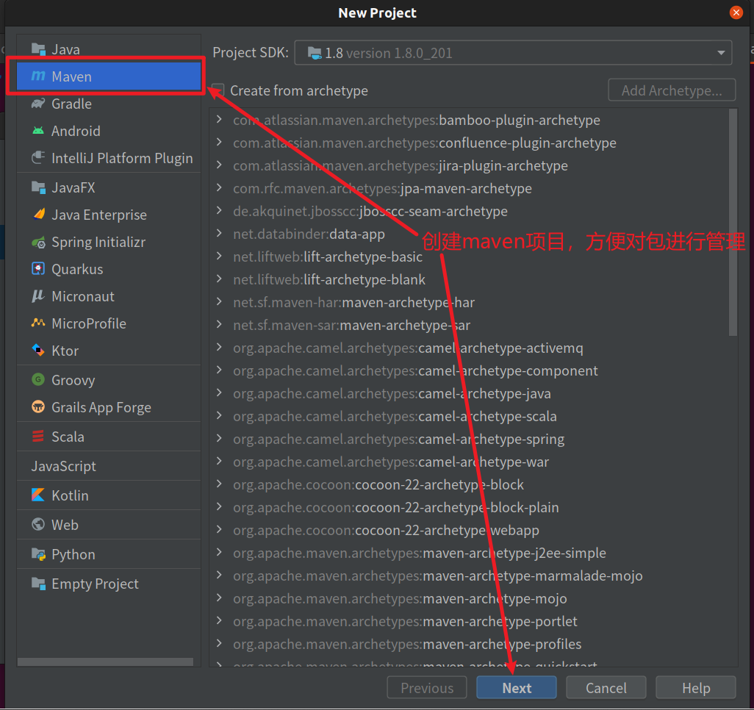This screenshot has height=710, width=754.
Task: Click the Previous button
Action: (x=426, y=688)
